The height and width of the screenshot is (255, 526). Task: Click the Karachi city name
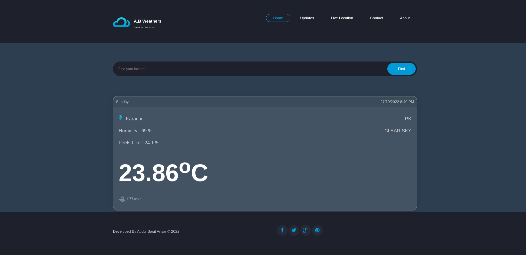[x=134, y=119]
